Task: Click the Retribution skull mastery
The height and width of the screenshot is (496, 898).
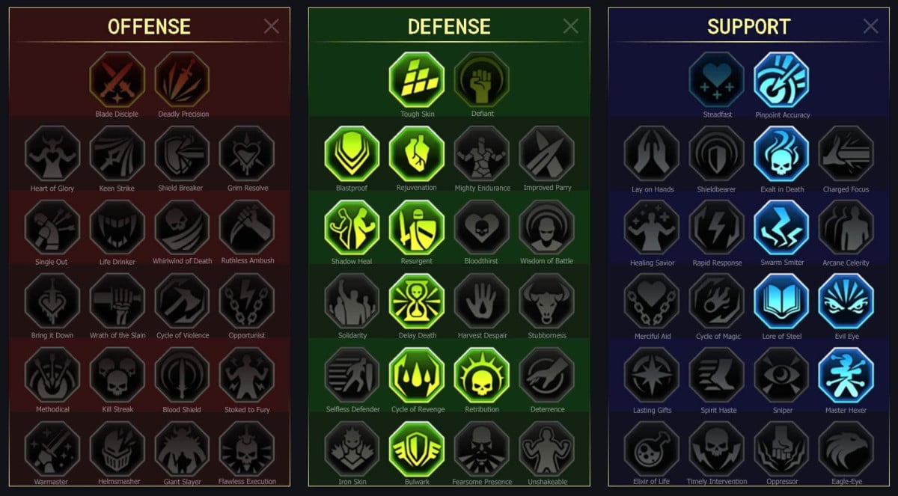Action: pos(482,375)
